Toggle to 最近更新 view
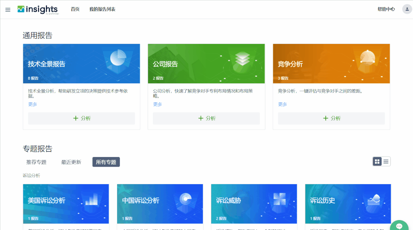This screenshot has height=230, width=413. pos(71,162)
